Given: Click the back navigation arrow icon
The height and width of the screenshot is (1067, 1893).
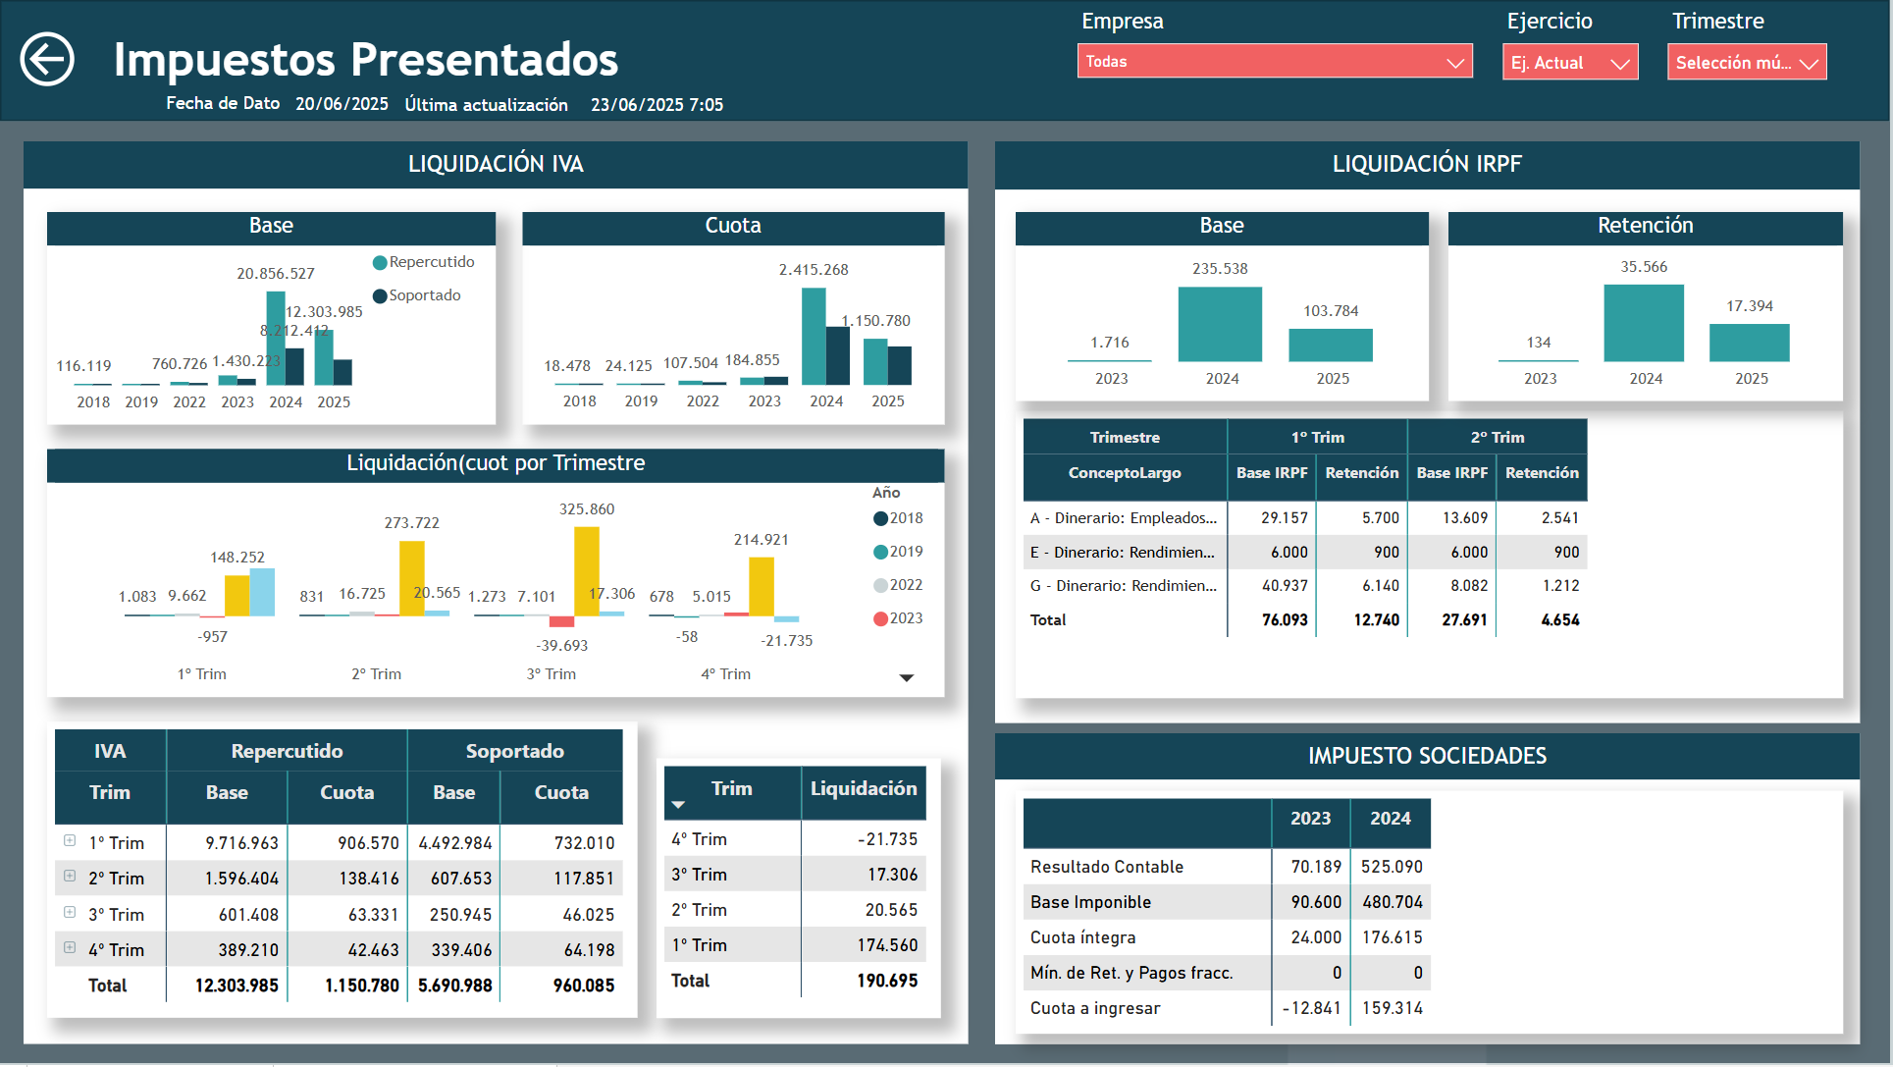Looking at the screenshot, I should point(45,61).
